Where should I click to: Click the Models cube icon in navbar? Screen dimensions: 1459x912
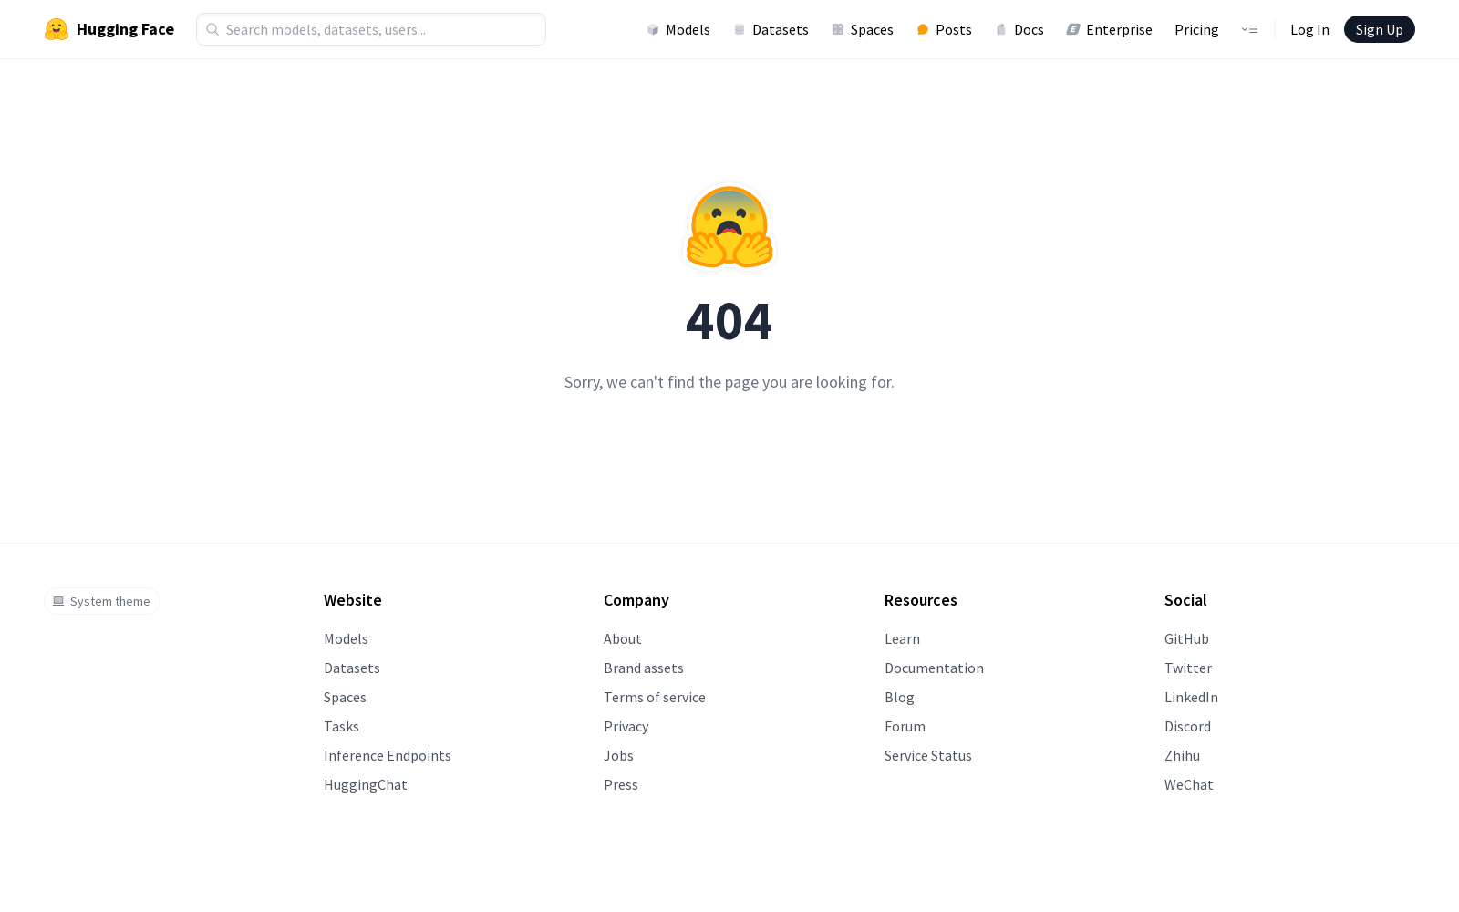653,30
